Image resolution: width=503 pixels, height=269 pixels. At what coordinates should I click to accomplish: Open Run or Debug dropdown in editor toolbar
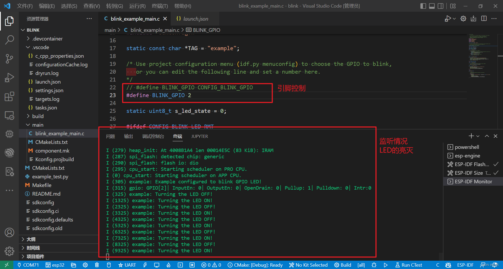click(x=454, y=19)
